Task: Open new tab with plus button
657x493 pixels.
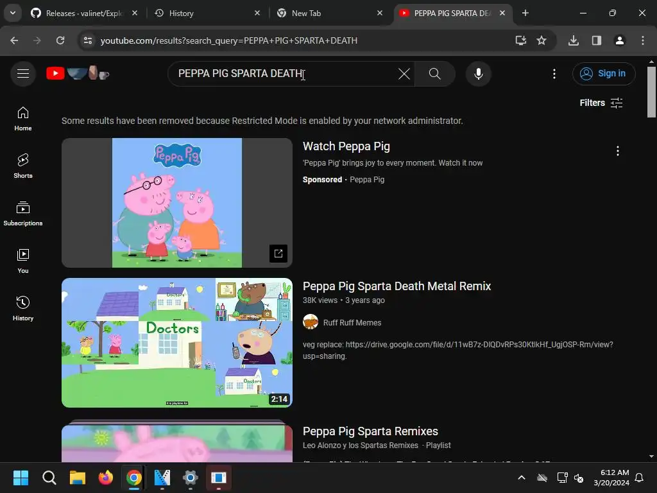Action: tap(525, 13)
